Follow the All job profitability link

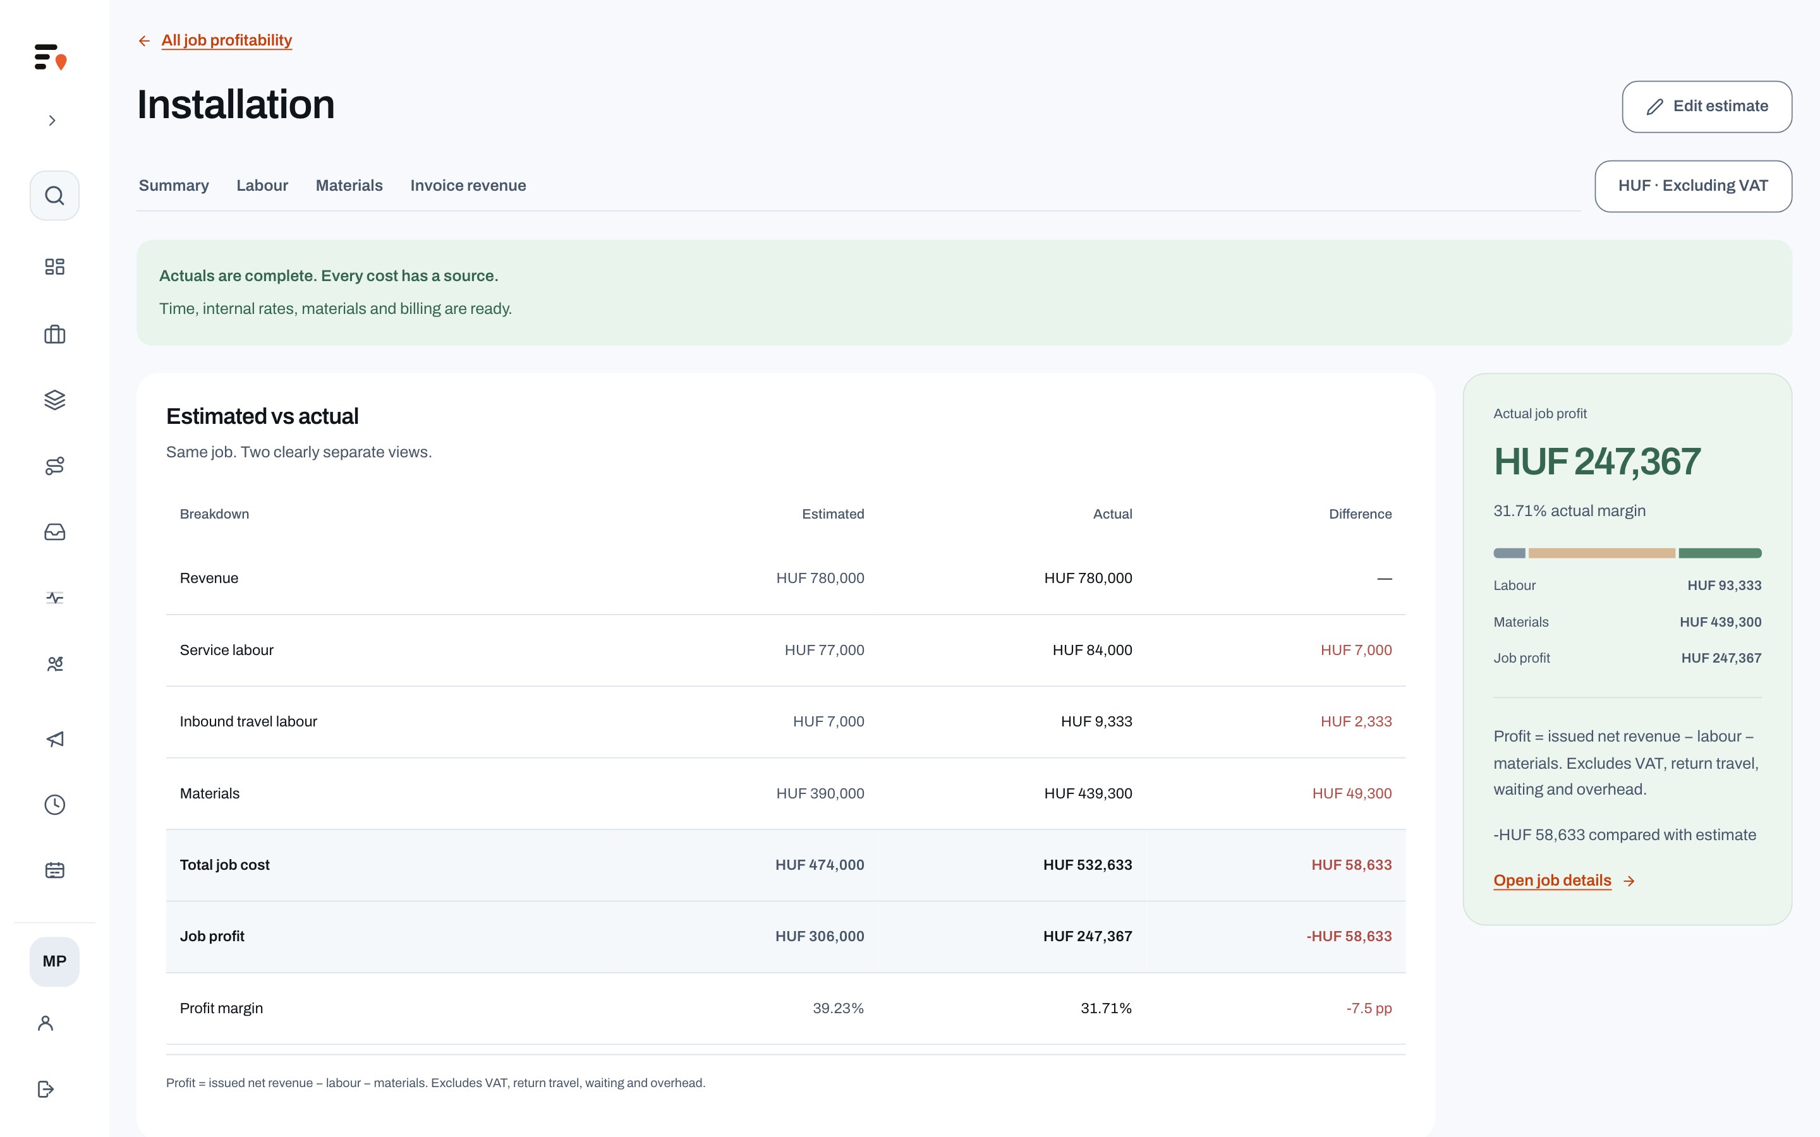pos(226,40)
